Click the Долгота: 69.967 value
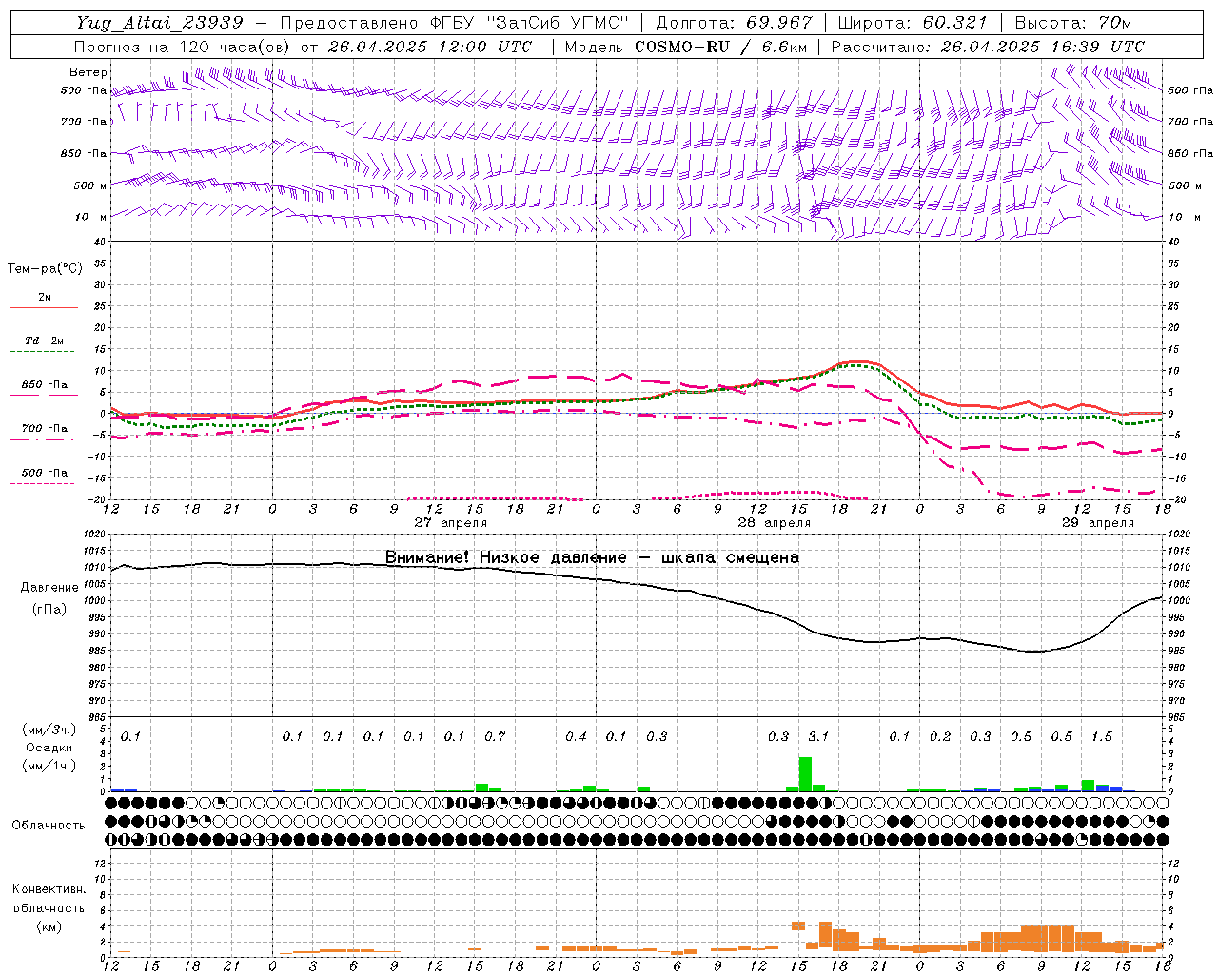 [x=735, y=23]
